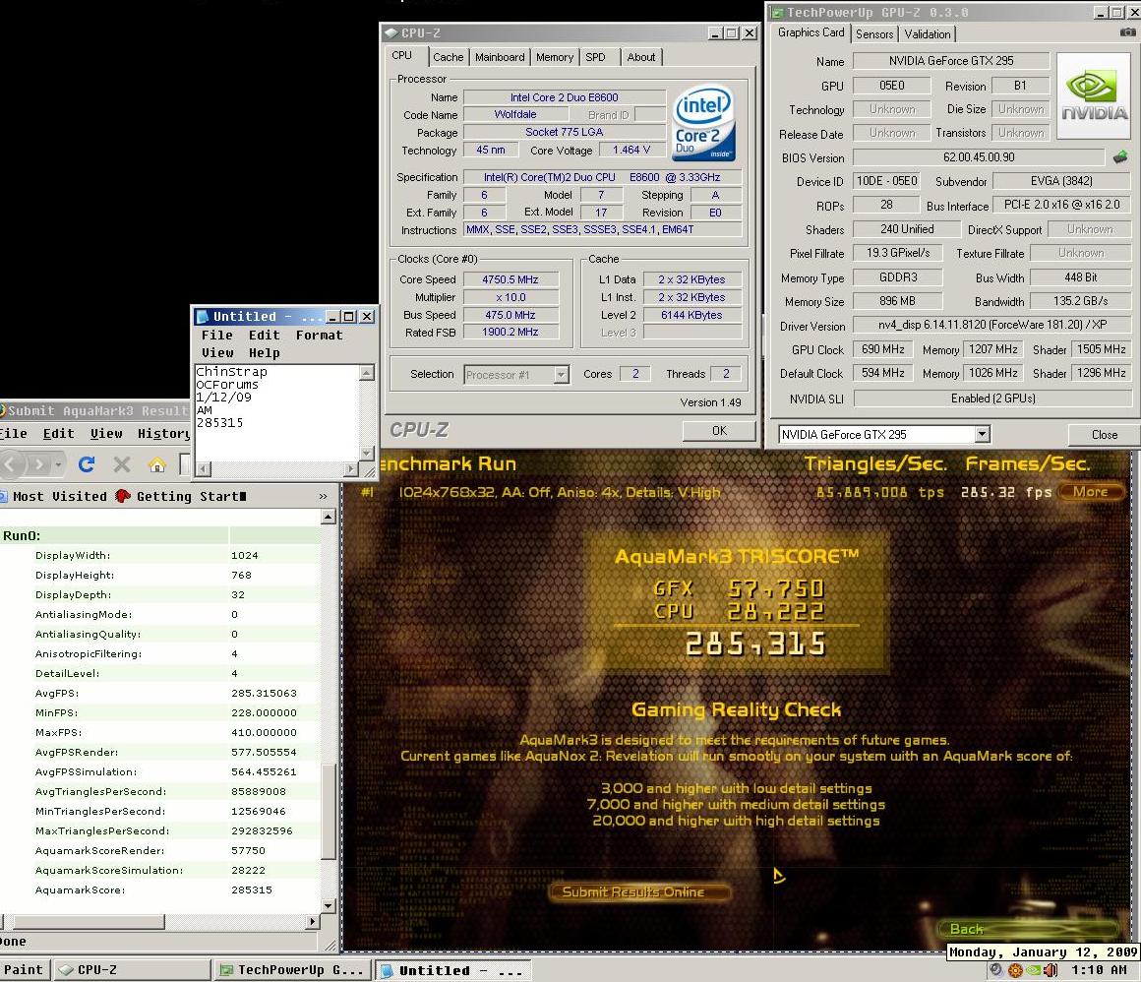Open the browser History menu

(x=163, y=433)
